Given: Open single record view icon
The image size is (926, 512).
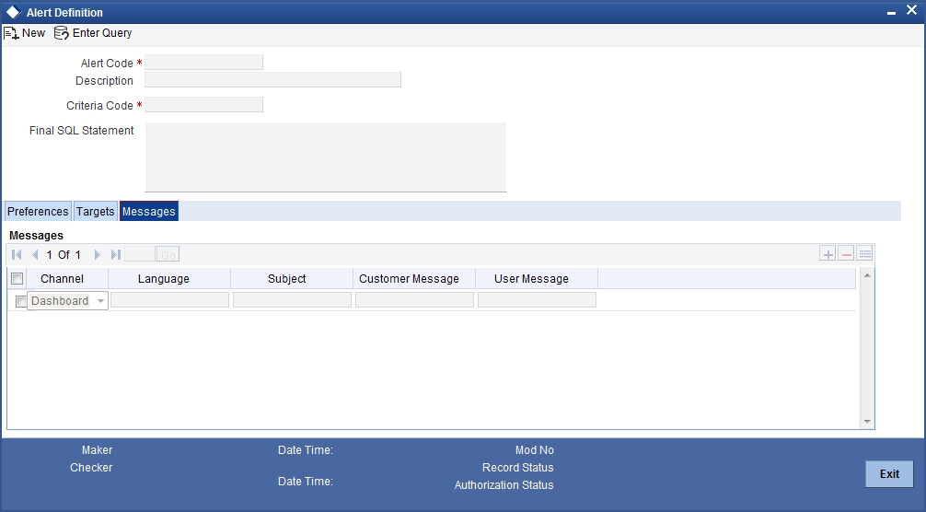Looking at the screenshot, I should [865, 254].
